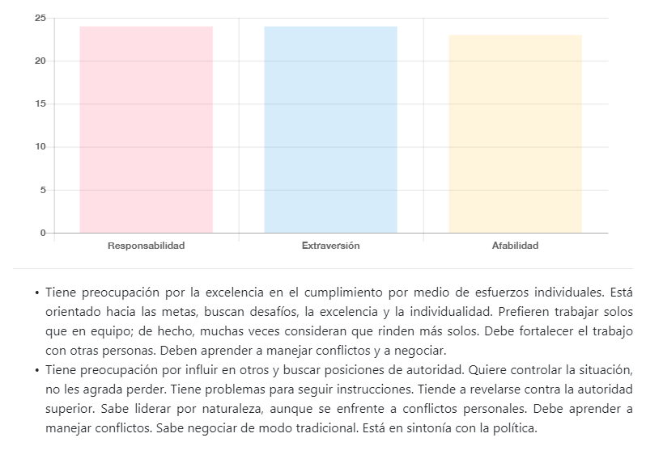The image size is (646, 463).
Task: Click the 15 tick on y-axis
Action: click(x=40, y=104)
